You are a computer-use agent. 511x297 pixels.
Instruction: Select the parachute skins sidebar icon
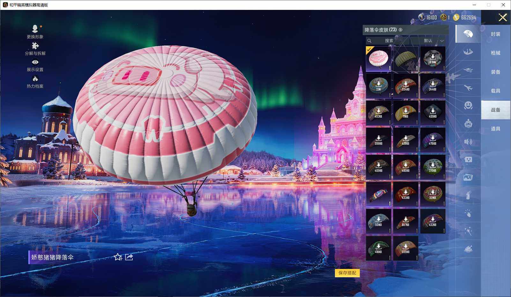tap(468, 34)
